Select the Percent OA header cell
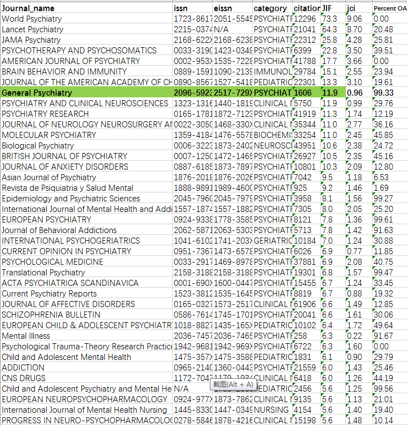This screenshot has width=407, height=425. (x=389, y=8)
